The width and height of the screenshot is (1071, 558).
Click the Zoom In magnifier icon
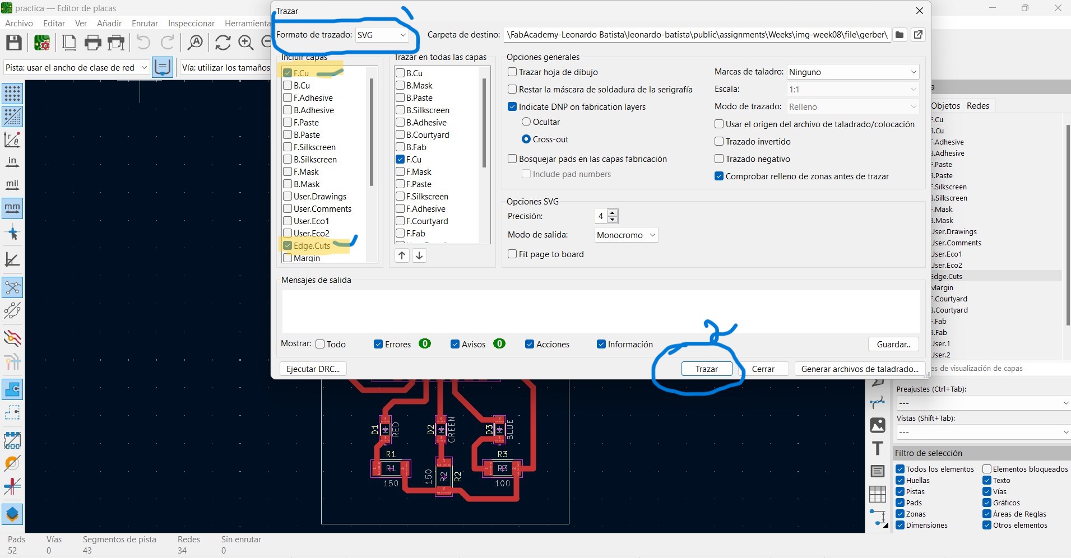pyautogui.click(x=245, y=43)
